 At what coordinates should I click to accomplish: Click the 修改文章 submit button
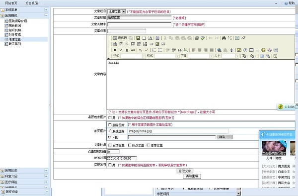coord(185,171)
